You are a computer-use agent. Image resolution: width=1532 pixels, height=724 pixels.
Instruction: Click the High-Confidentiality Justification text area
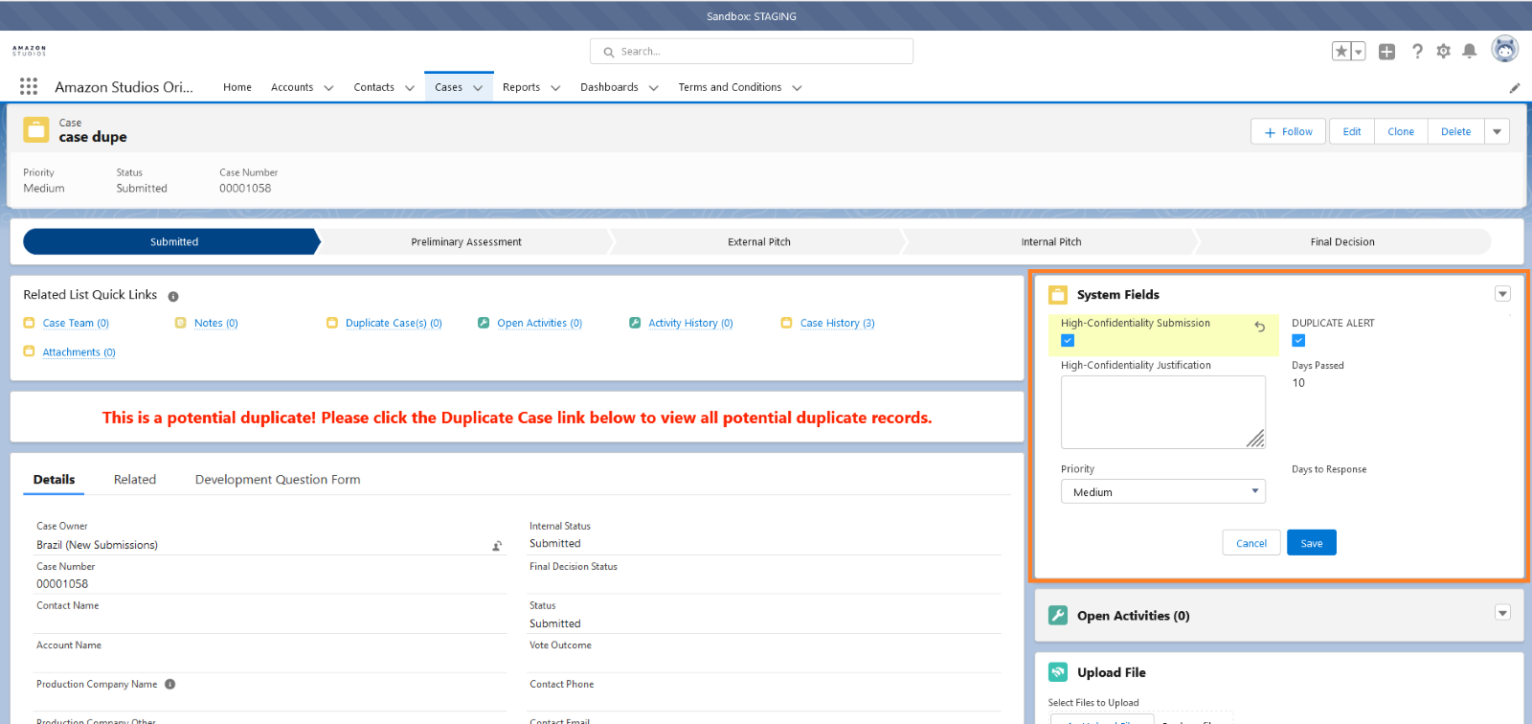pyautogui.click(x=1163, y=412)
